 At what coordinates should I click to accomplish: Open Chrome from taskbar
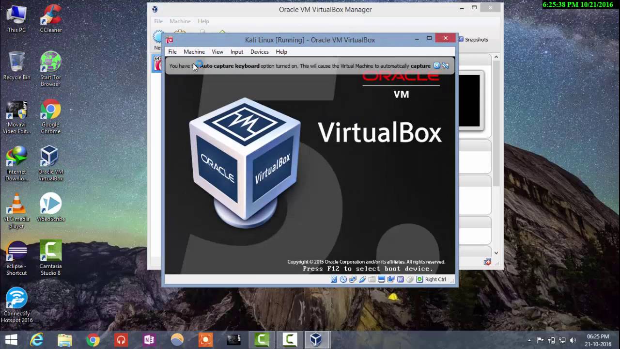(93, 340)
